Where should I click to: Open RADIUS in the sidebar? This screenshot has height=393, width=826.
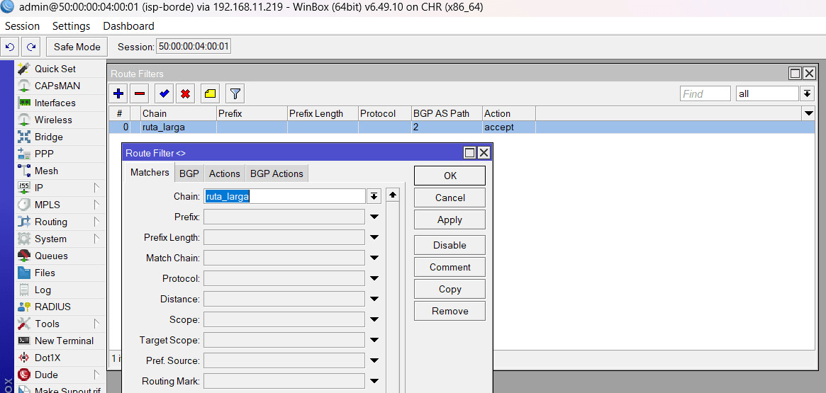[x=52, y=307]
